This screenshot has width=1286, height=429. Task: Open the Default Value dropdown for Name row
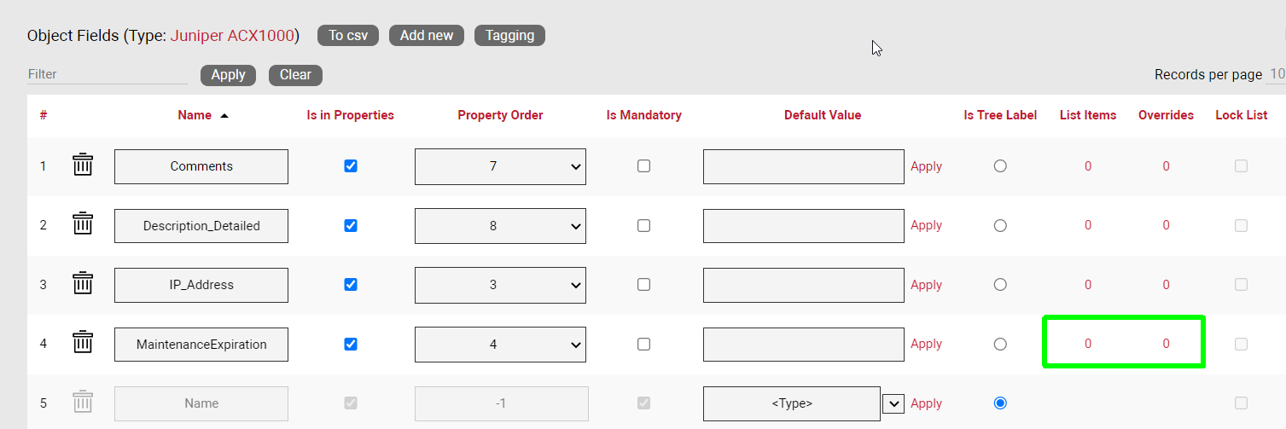(893, 403)
